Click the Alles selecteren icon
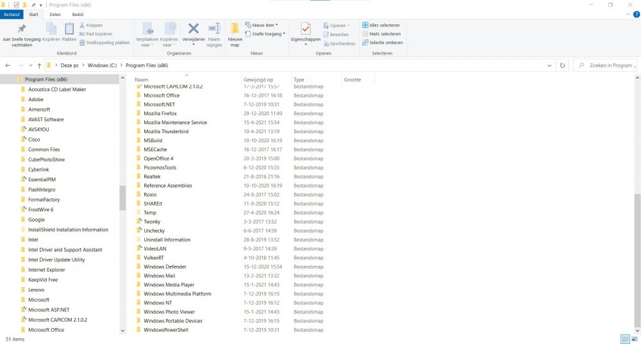 click(x=365, y=26)
